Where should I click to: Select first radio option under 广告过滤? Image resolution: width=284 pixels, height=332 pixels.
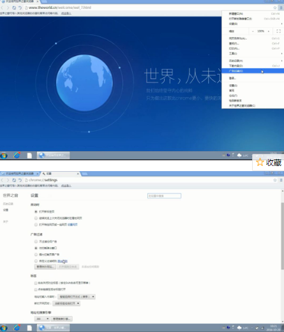click(36, 241)
